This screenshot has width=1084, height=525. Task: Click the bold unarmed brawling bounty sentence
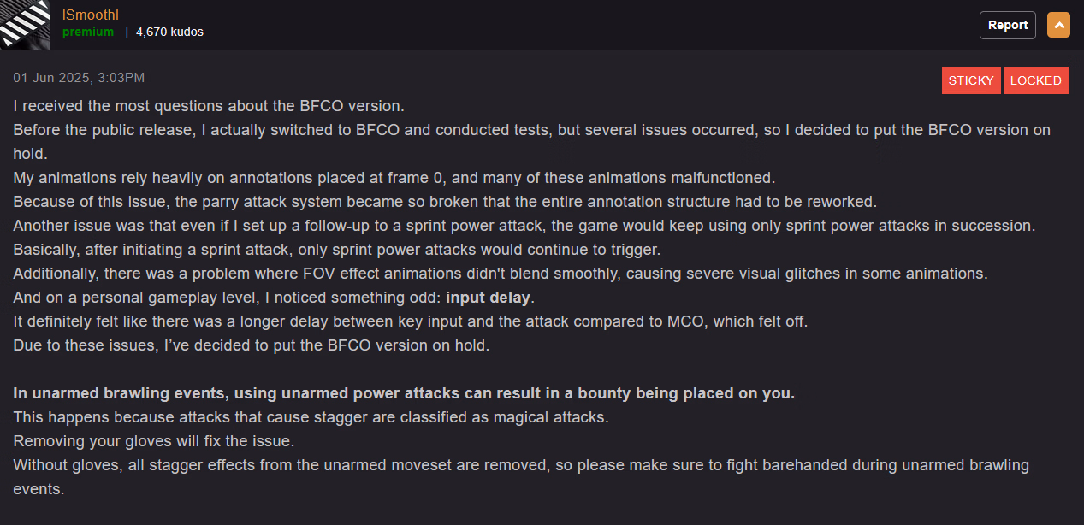(x=404, y=393)
